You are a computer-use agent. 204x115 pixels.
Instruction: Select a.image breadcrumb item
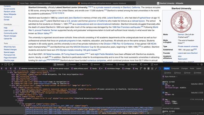(126, 68)
